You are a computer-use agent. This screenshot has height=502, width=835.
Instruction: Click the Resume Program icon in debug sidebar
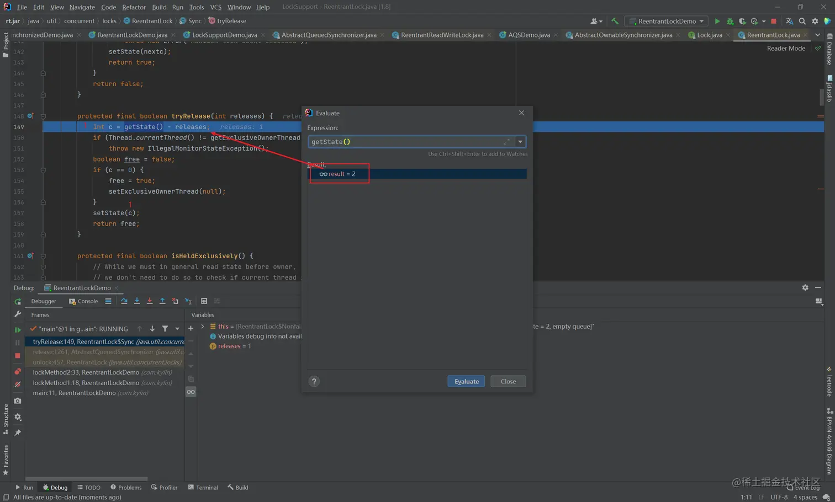(18, 329)
